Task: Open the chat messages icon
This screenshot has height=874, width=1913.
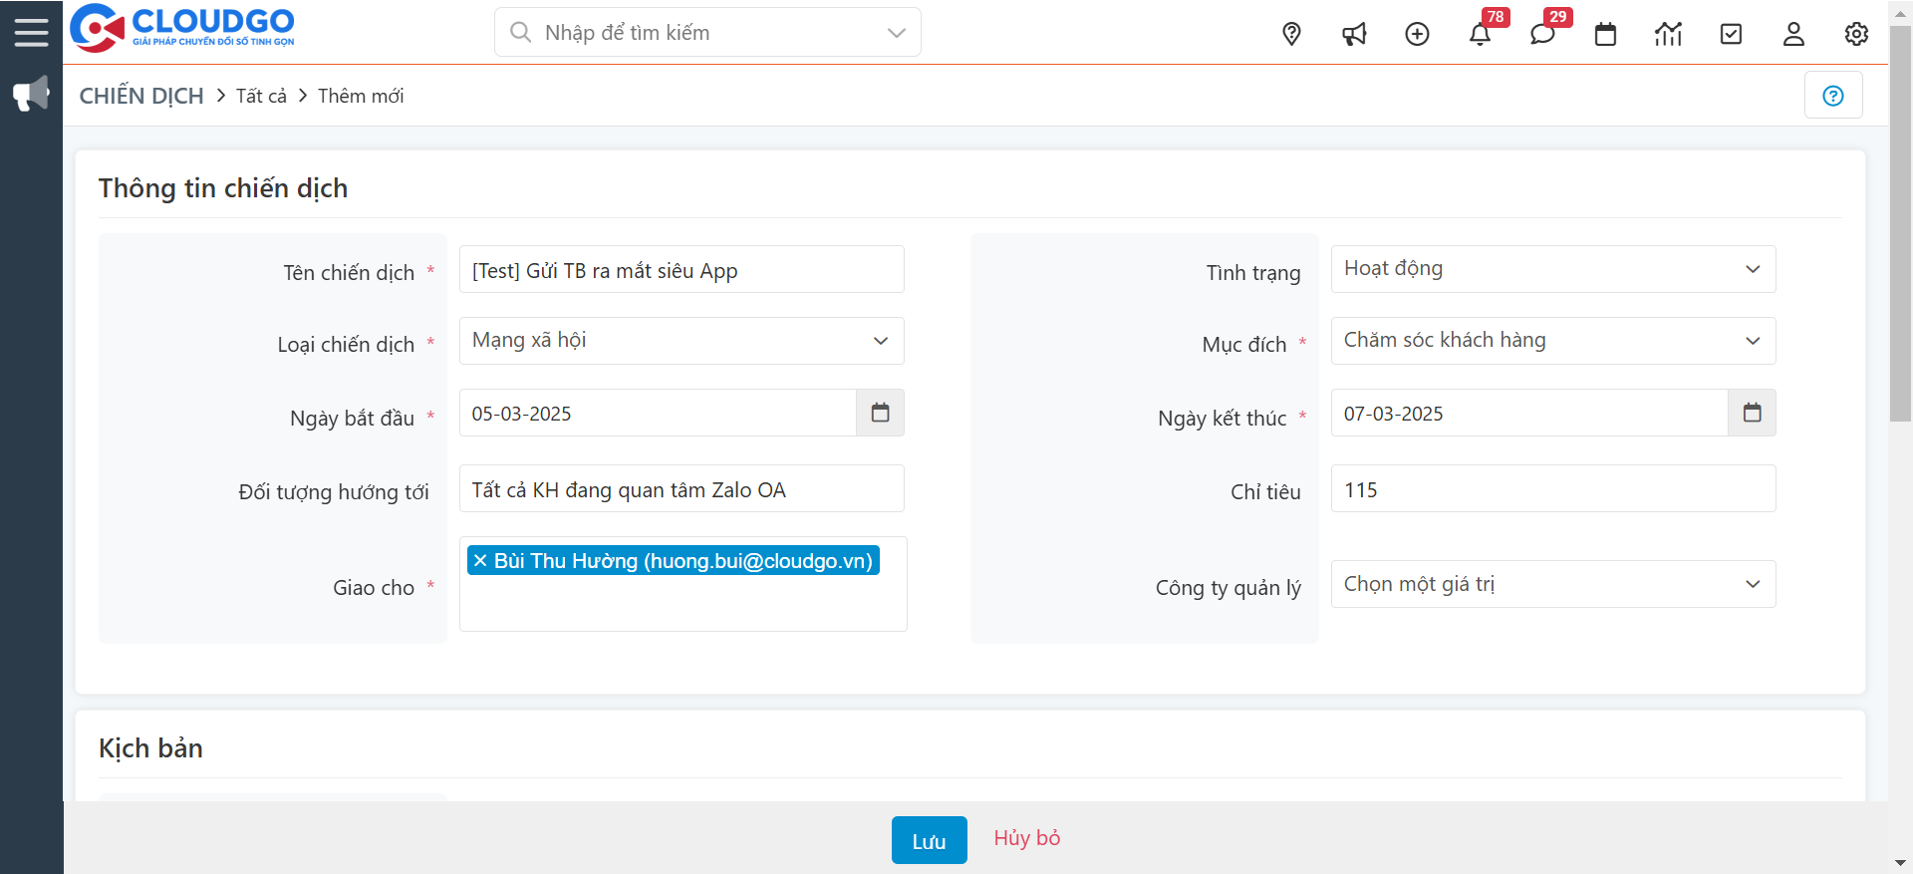Action: 1542,34
